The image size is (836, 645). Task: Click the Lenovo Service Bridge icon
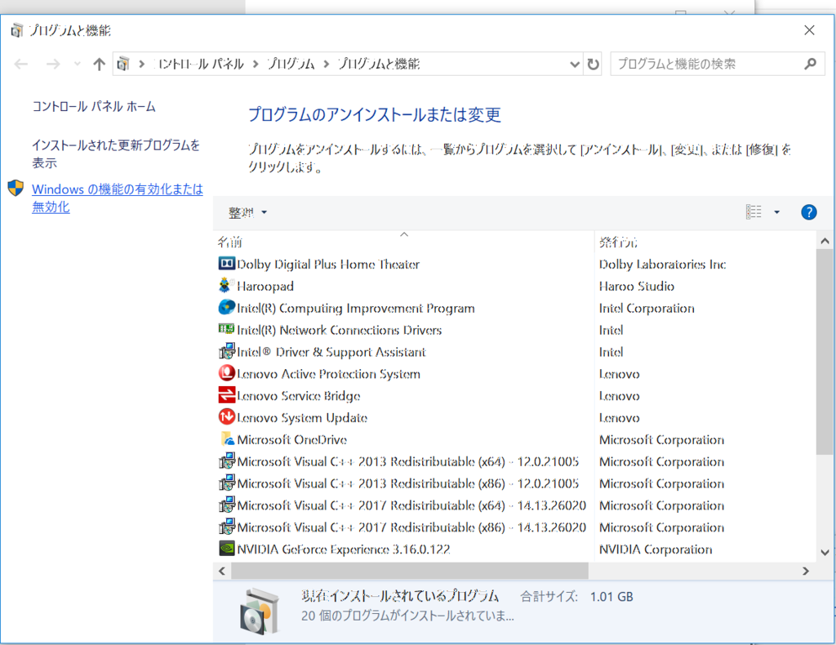point(227,395)
